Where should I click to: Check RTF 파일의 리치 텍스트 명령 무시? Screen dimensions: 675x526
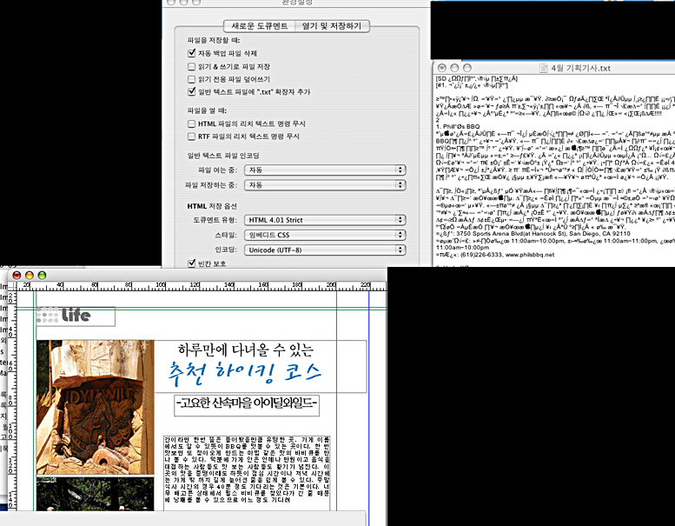[x=192, y=136]
